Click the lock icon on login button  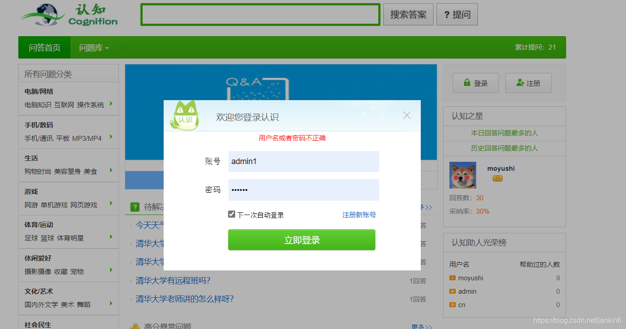point(467,83)
